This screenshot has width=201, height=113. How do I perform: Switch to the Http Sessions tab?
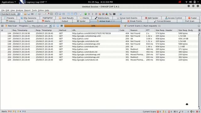pos(28,18)
